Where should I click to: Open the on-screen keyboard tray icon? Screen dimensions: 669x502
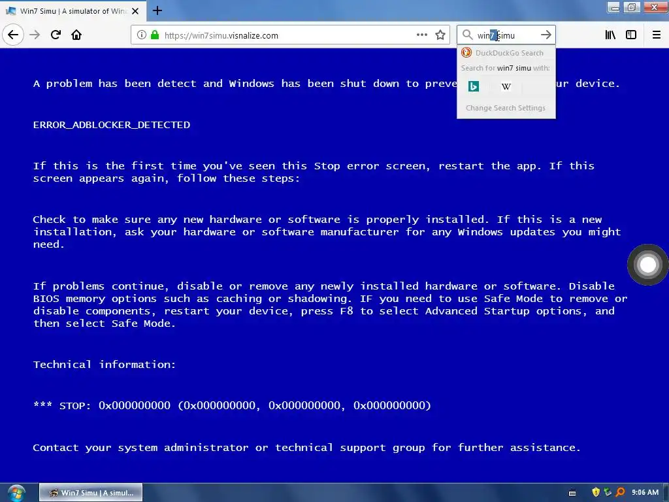pyautogui.click(x=572, y=493)
